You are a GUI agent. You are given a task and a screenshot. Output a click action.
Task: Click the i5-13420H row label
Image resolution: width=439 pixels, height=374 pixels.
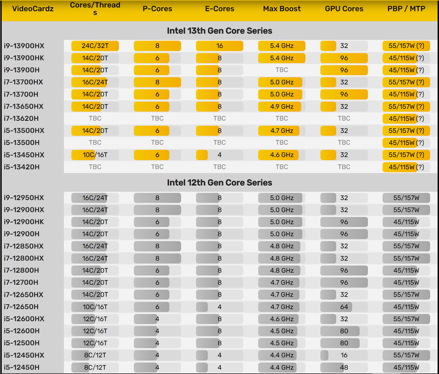pyautogui.click(x=21, y=167)
